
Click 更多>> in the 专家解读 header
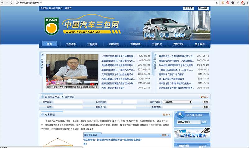click(x=167, y=115)
